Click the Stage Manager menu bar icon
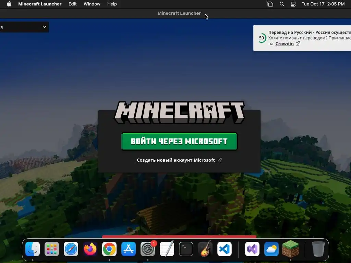The image size is (351, 263). point(270,4)
